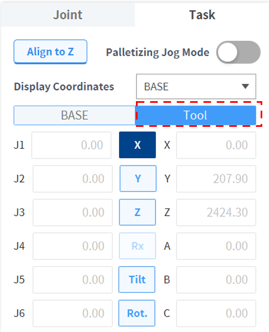The image size is (269, 332).
Task: Expand dropdown arrow next to BASE
Action: (x=246, y=87)
